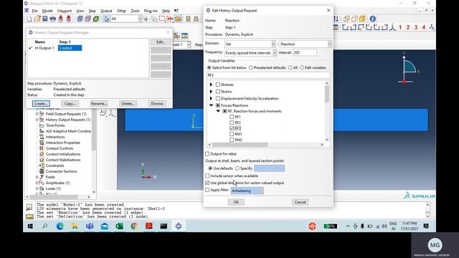Collapse RF, Reaction forces and moments
The image size is (459, 258).
click(218, 111)
